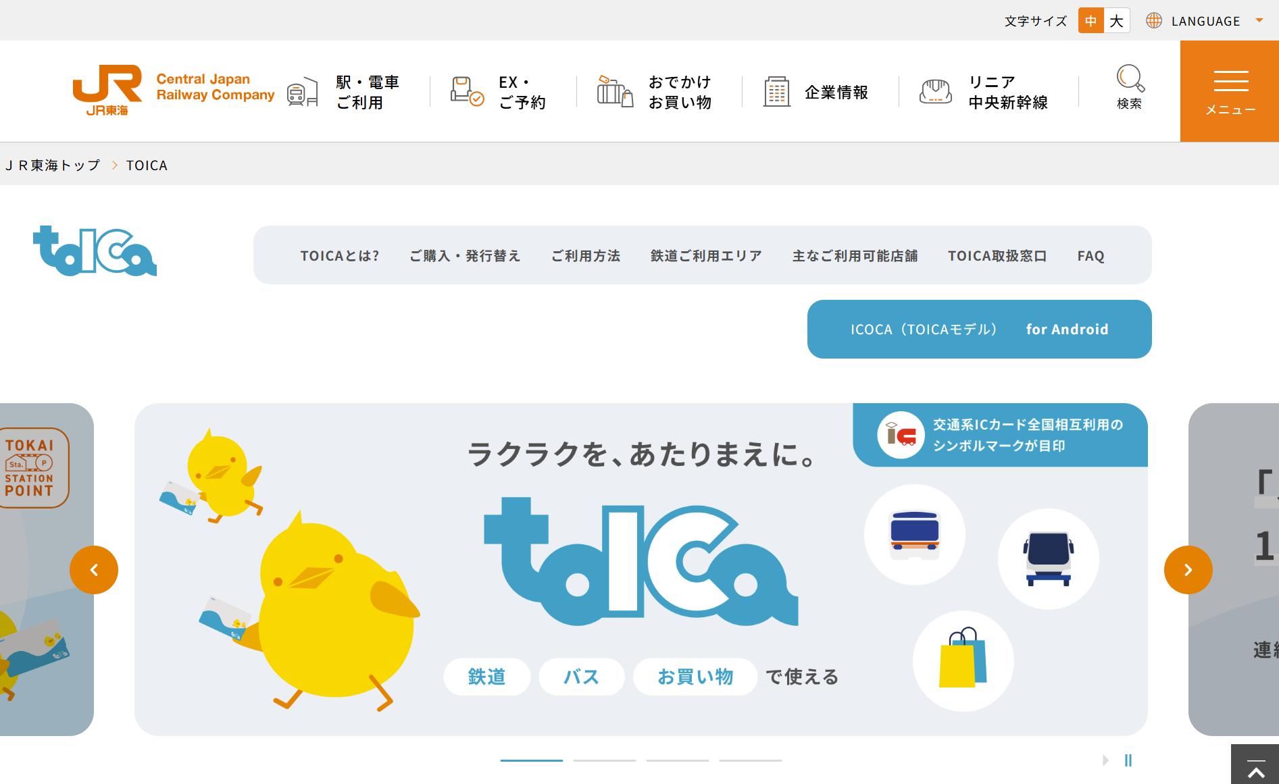Screen dimensions: 1279x784
Task: Go back a slide with the left arrow
Action: [x=93, y=569]
